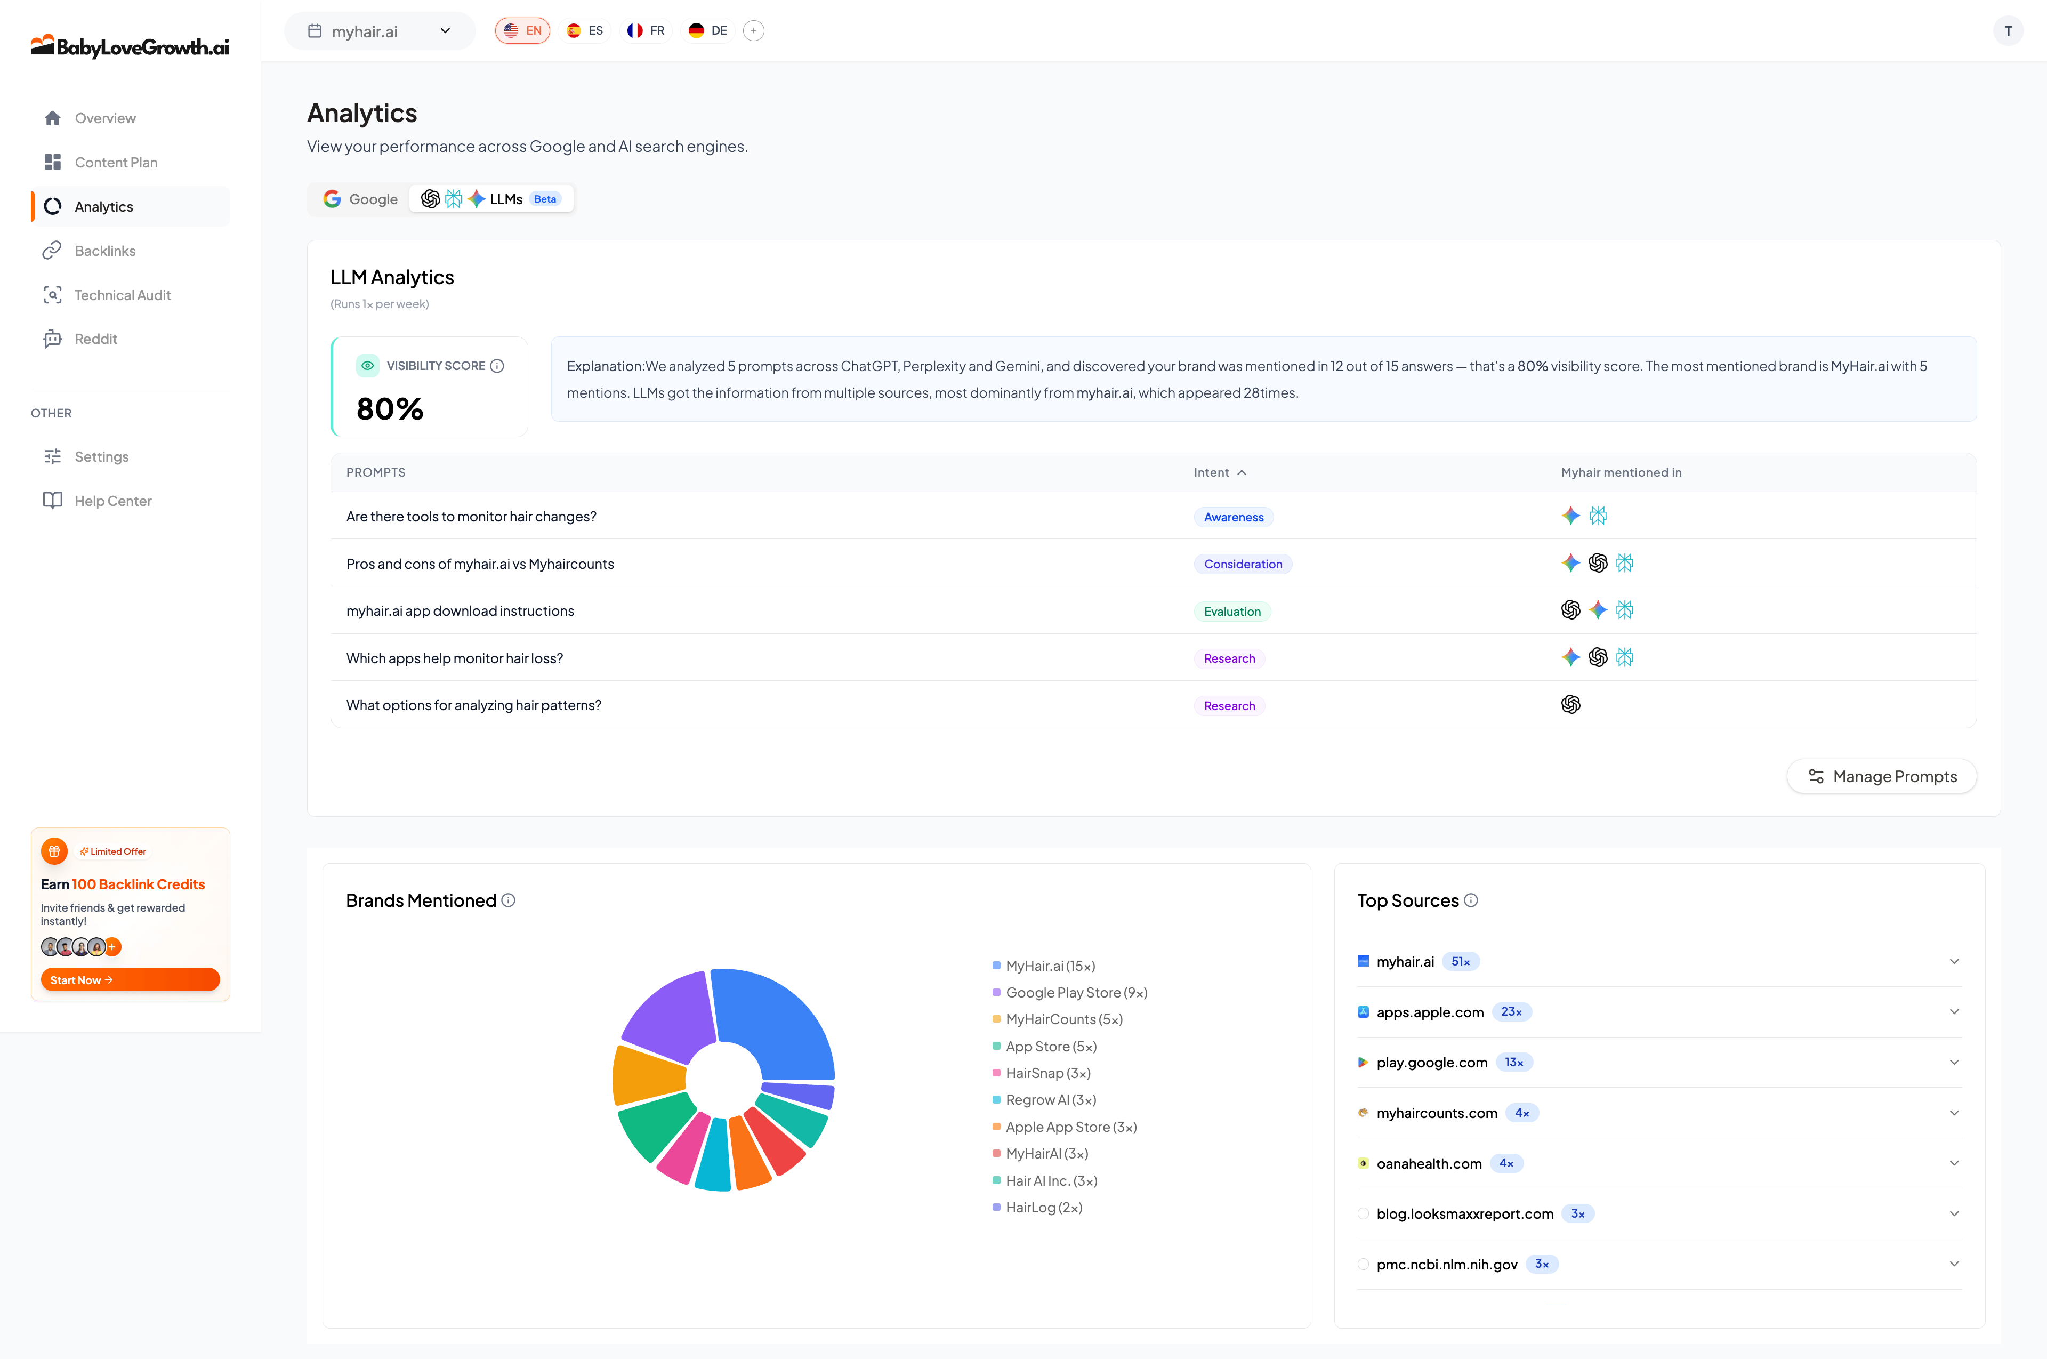
Task: Click the Manage Prompts button
Action: point(1881,777)
